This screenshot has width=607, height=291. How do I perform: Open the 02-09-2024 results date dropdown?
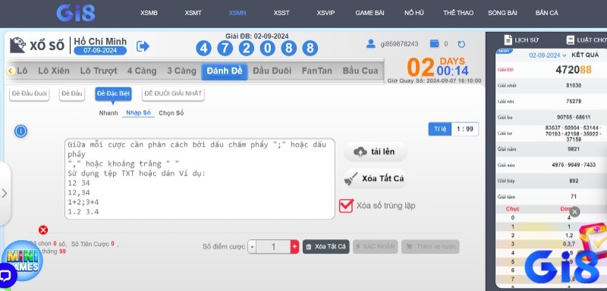[x=547, y=55]
